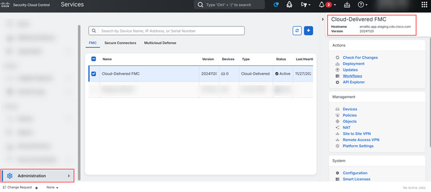Click the Remote Access VPN link
Screen dimensions: 431x192
[x=361, y=140]
